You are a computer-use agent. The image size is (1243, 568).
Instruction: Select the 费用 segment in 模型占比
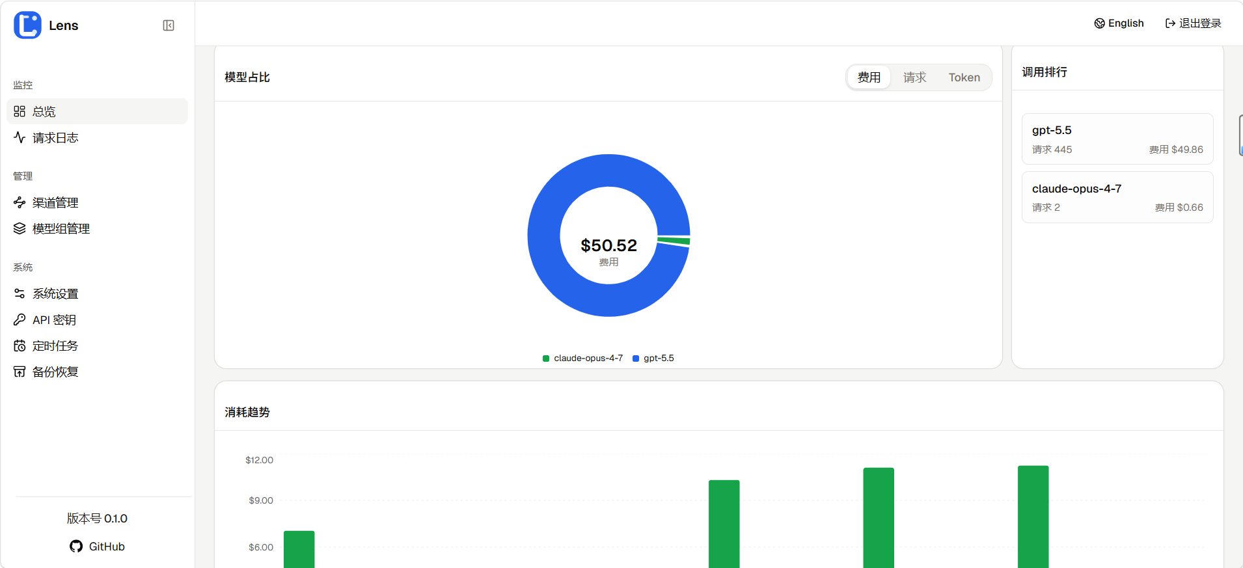click(x=869, y=77)
